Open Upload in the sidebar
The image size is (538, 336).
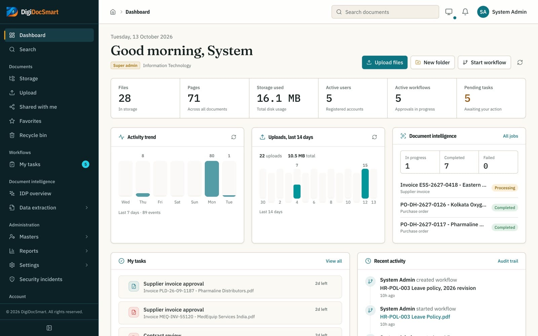[x=49, y=93]
